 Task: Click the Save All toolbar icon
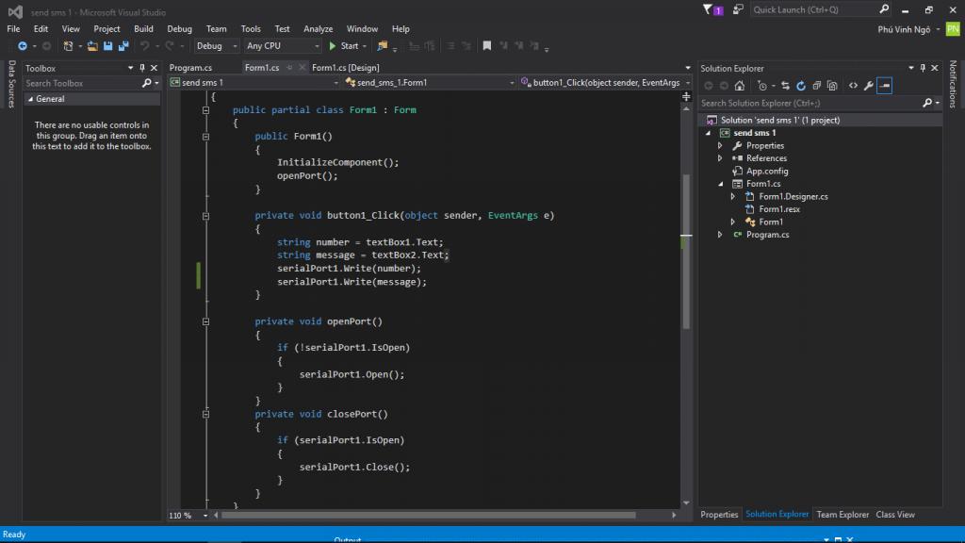pyautogui.click(x=123, y=45)
